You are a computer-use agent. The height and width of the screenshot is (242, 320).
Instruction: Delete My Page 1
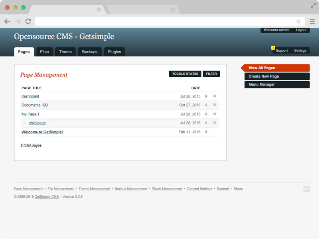215,114
